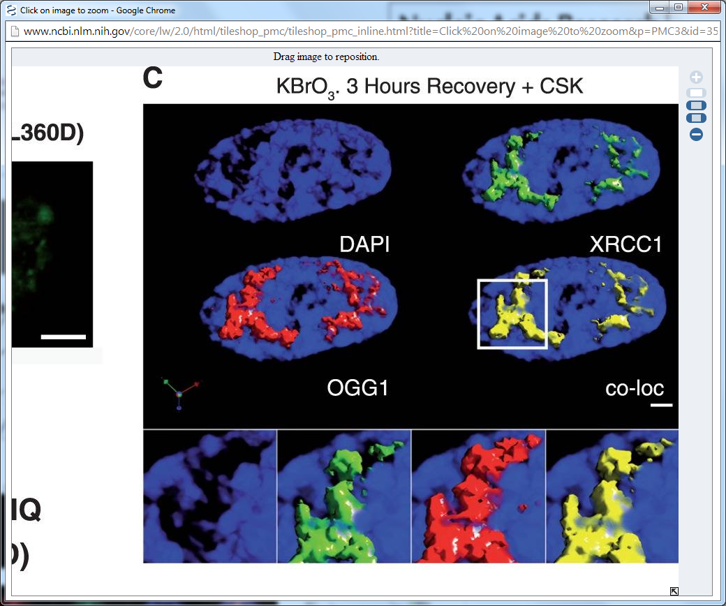Click the Chrome window icon in title bar
The image size is (726, 606).
pos(10,10)
